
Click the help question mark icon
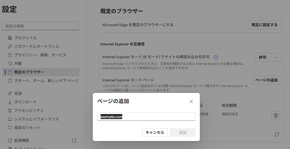click(x=216, y=57)
